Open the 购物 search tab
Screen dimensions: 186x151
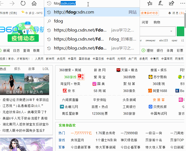[x=157, y=22]
